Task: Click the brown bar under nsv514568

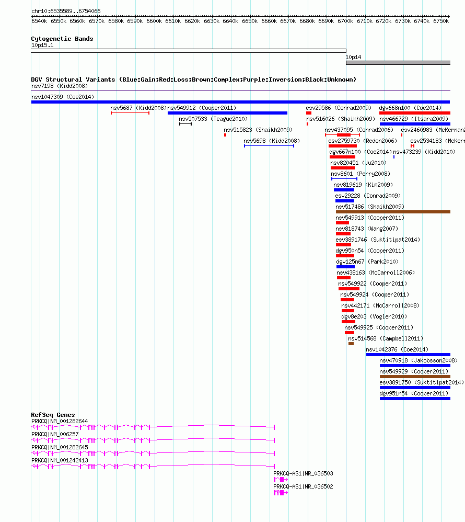Action: tap(351, 344)
